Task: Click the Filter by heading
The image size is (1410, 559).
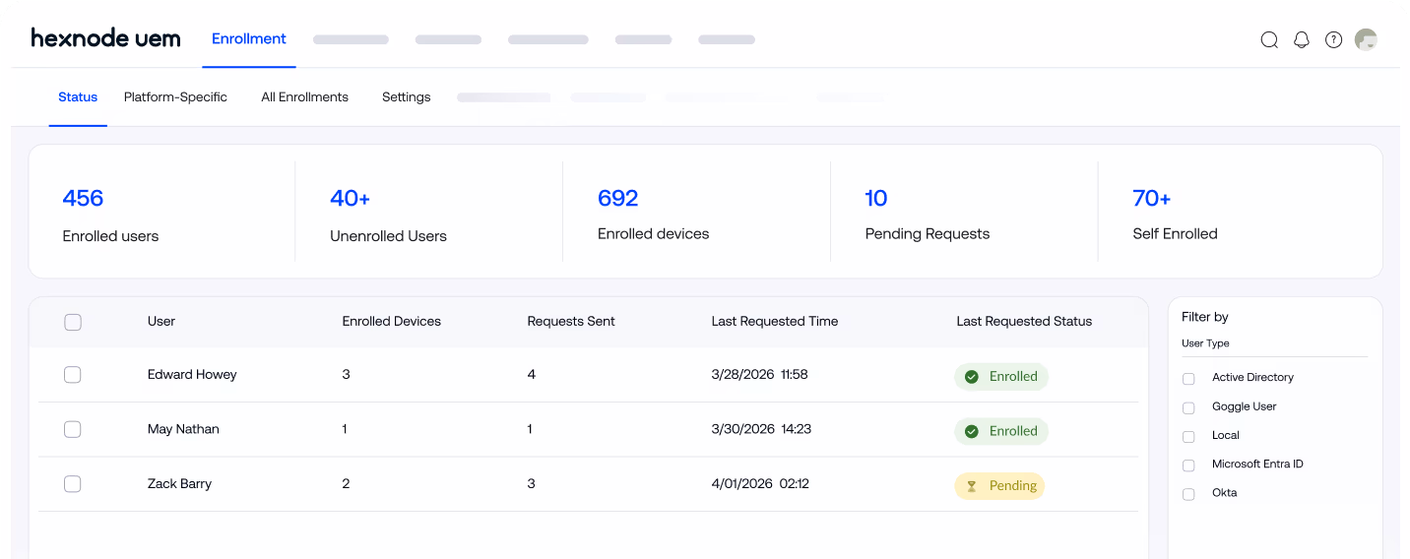Action: tap(1205, 317)
